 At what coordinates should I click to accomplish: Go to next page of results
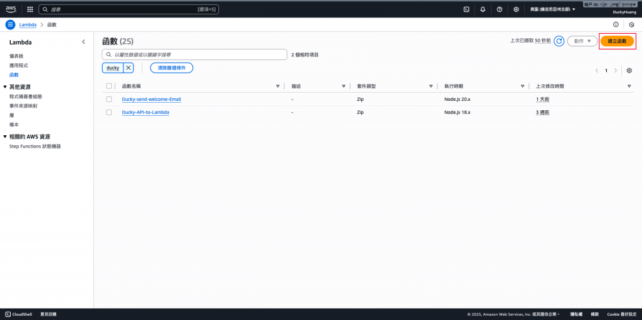tap(616, 70)
